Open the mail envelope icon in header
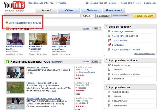Screen dimensions: 160x110 pos(102,3)
